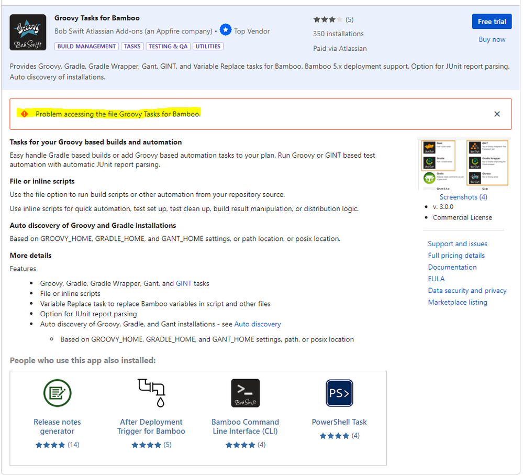Open Data security and privacy link
523x475 pixels.
coord(468,291)
